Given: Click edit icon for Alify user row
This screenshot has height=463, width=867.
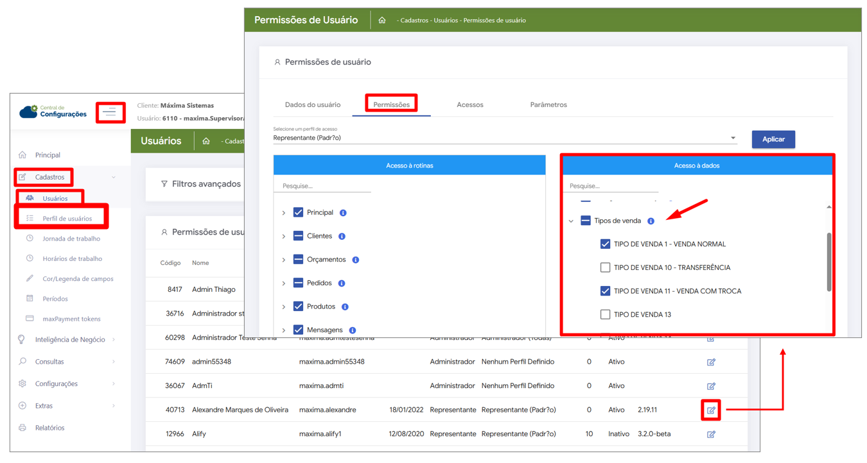Looking at the screenshot, I should 711,434.
